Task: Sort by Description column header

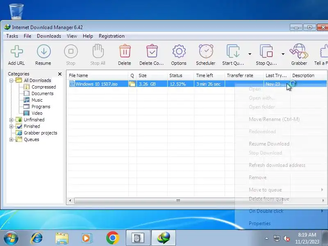Action: pos(309,75)
